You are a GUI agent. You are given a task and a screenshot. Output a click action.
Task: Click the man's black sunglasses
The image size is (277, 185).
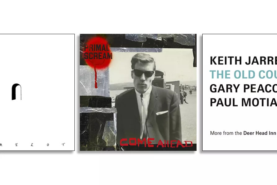[x=143, y=73]
